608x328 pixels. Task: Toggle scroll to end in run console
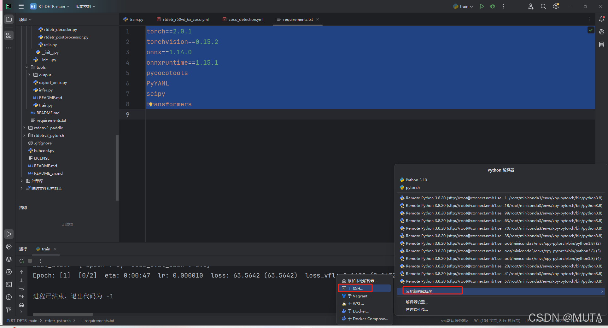(21, 297)
